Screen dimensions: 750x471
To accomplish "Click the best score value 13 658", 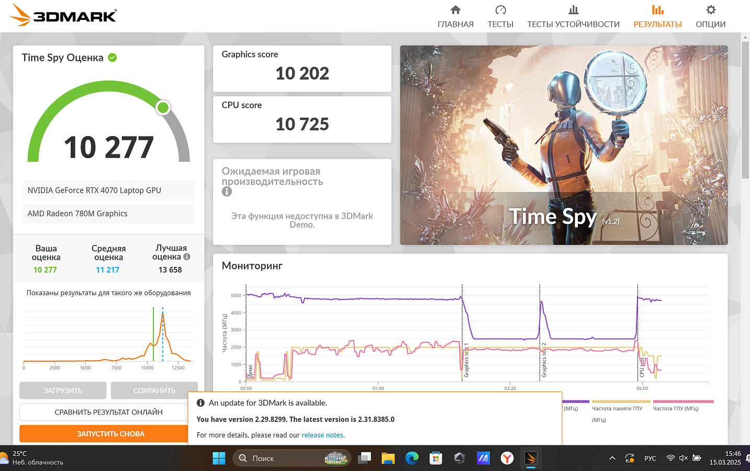I will tap(170, 270).
